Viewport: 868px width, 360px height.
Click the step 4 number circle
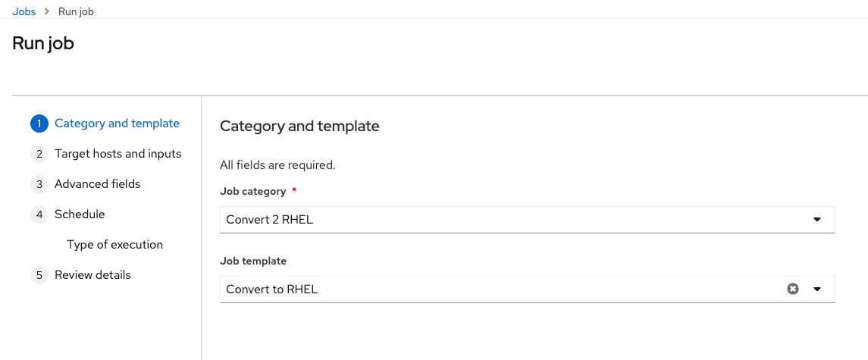(x=39, y=214)
